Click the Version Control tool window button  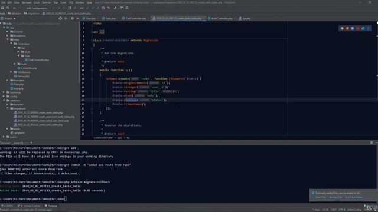pos(29,206)
